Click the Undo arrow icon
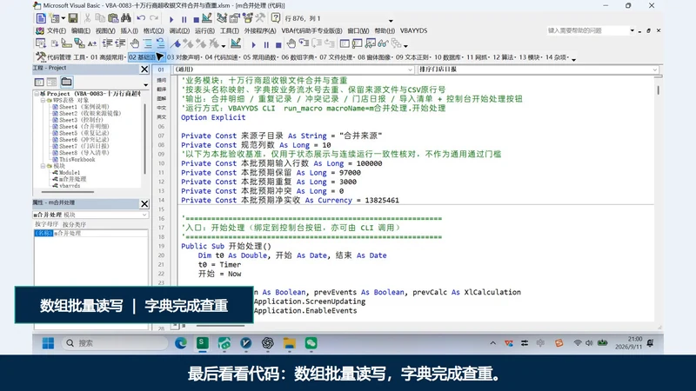The image size is (696, 391). (x=141, y=18)
